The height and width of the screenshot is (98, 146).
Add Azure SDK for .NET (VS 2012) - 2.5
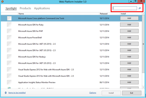129,63
